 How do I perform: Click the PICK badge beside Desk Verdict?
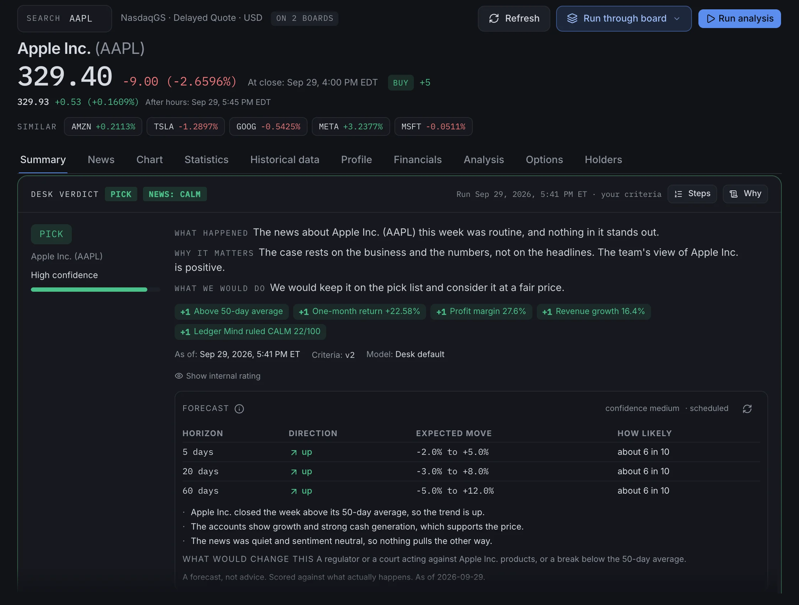[x=121, y=194]
